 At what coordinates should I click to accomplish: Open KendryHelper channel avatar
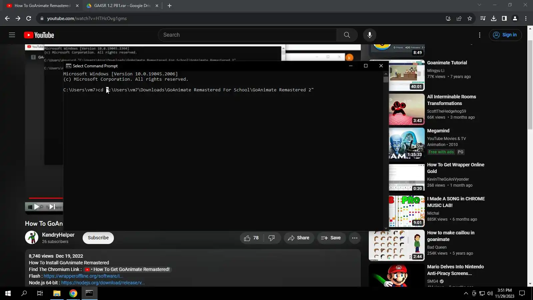coord(32,238)
